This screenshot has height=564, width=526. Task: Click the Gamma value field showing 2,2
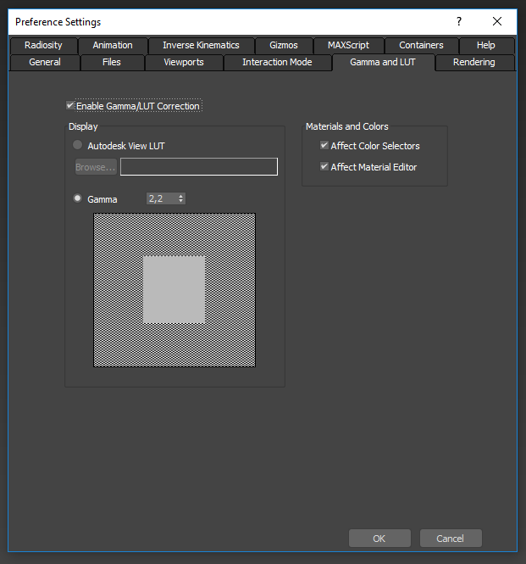(x=160, y=198)
